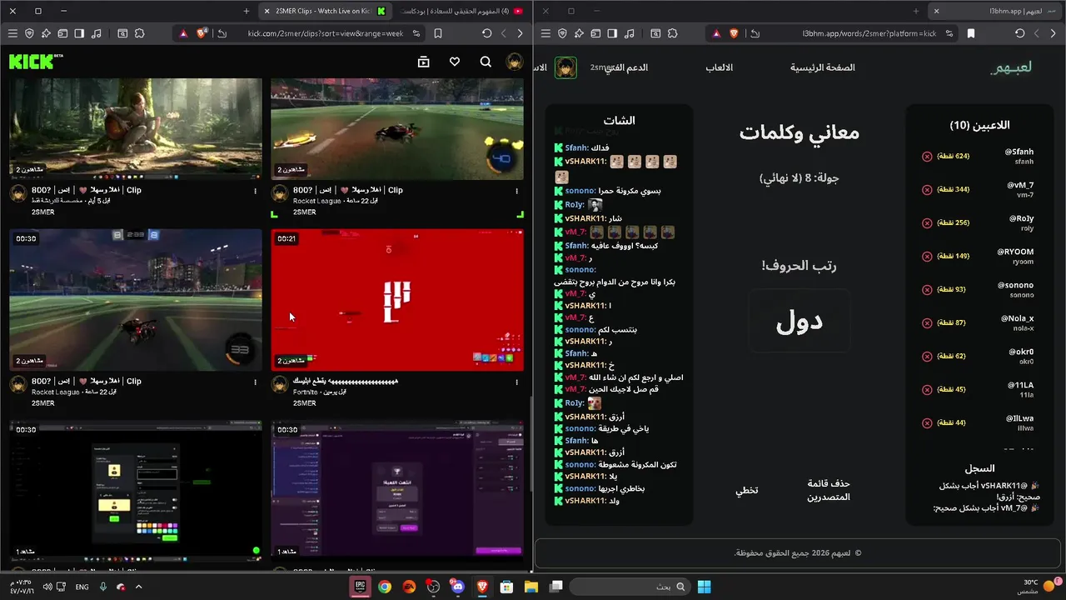This screenshot has height=600, width=1066.
Task: Open the Kick clips browser main menu
Action: click(x=12, y=33)
